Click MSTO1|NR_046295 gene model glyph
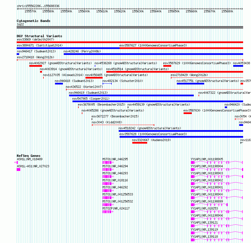The width and height of the screenshot is (251, 243). [108, 162]
